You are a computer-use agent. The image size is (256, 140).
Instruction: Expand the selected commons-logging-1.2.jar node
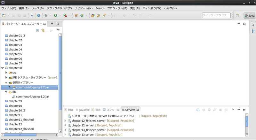tap(10, 87)
